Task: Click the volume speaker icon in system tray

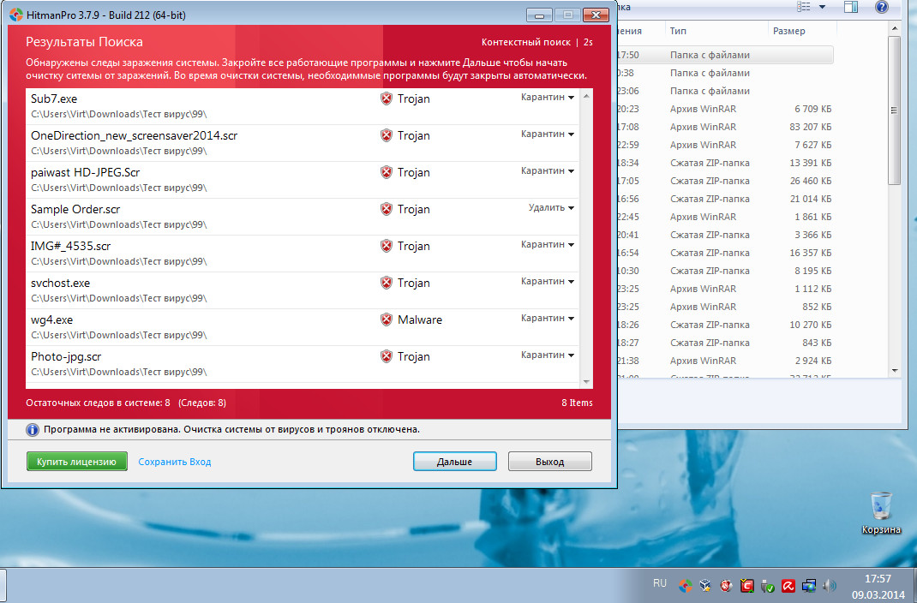Action: [x=829, y=587]
